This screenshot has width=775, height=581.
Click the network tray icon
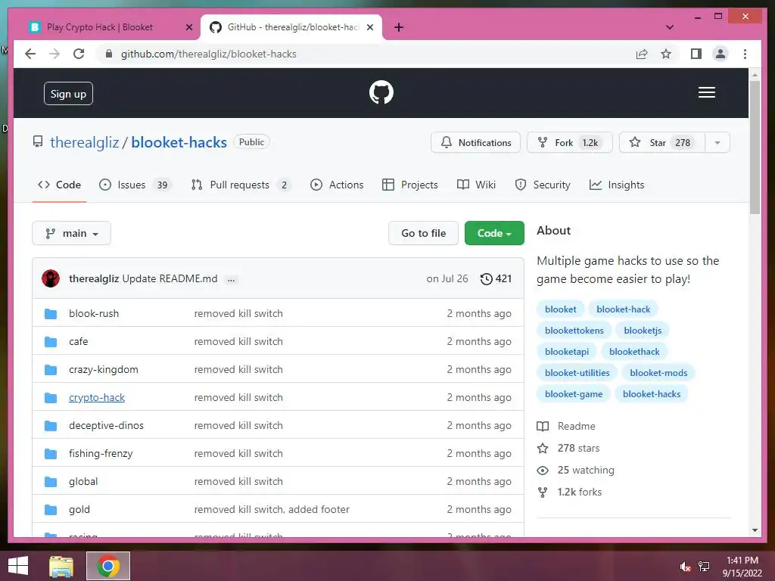pyautogui.click(x=704, y=567)
